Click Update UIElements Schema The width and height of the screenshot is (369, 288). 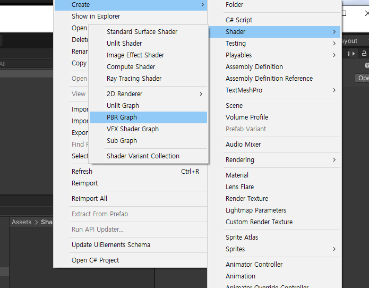(131, 244)
